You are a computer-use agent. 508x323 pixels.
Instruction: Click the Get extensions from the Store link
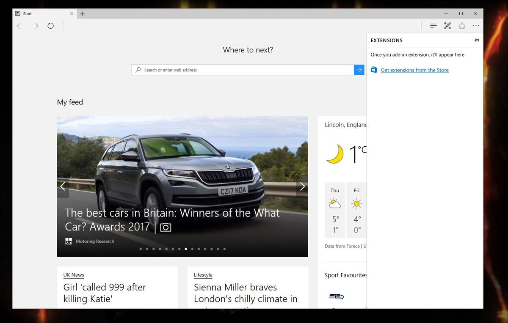click(414, 70)
